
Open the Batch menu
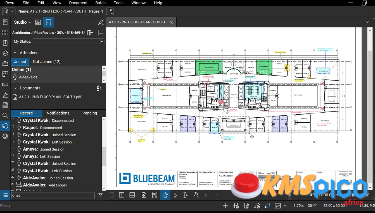pyautogui.click(x=100, y=3)
